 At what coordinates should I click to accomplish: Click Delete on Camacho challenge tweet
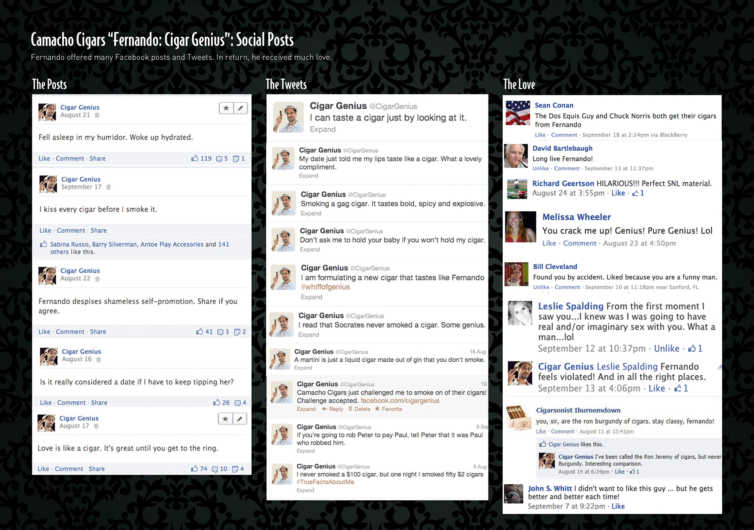click(x=359, y=409)
